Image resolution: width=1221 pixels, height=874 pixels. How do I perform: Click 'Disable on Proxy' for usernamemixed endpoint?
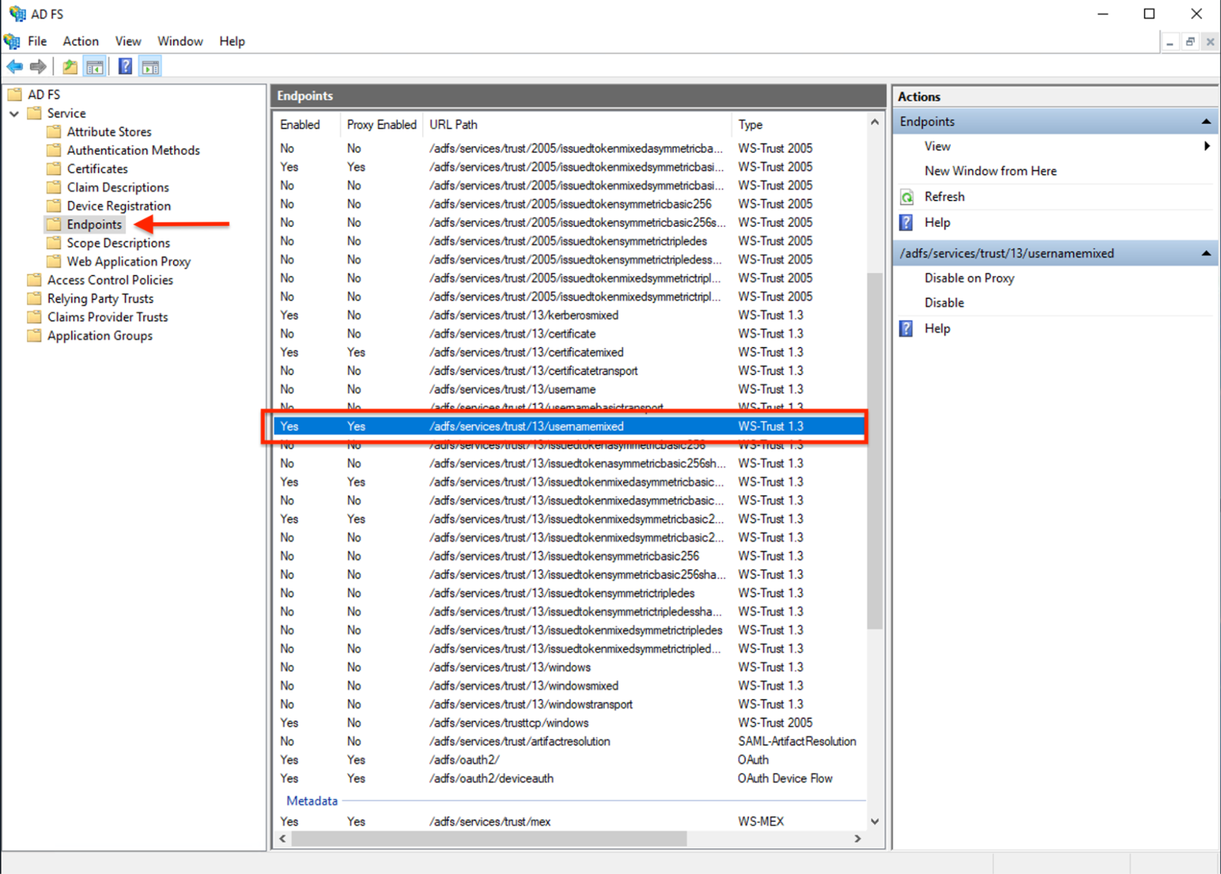click(x=969, y=278)
